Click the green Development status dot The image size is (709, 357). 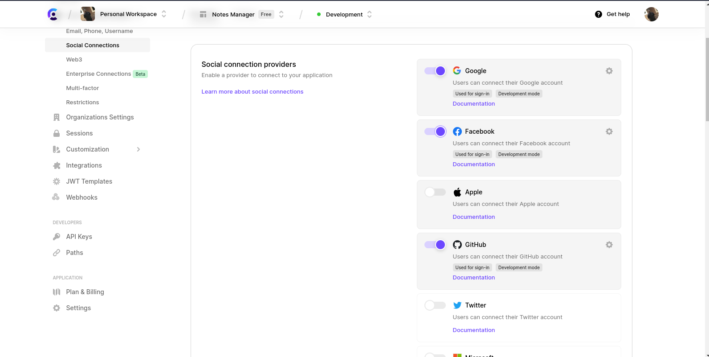(319, 14)
